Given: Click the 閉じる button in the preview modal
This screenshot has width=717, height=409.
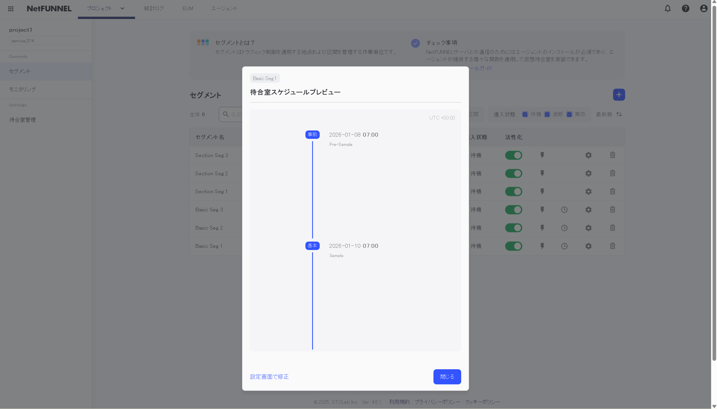Looking at the screenshot, I should point(447,377).
